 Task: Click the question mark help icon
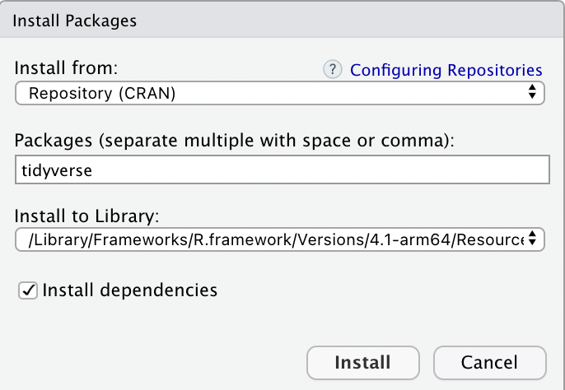tap(332, 69)
